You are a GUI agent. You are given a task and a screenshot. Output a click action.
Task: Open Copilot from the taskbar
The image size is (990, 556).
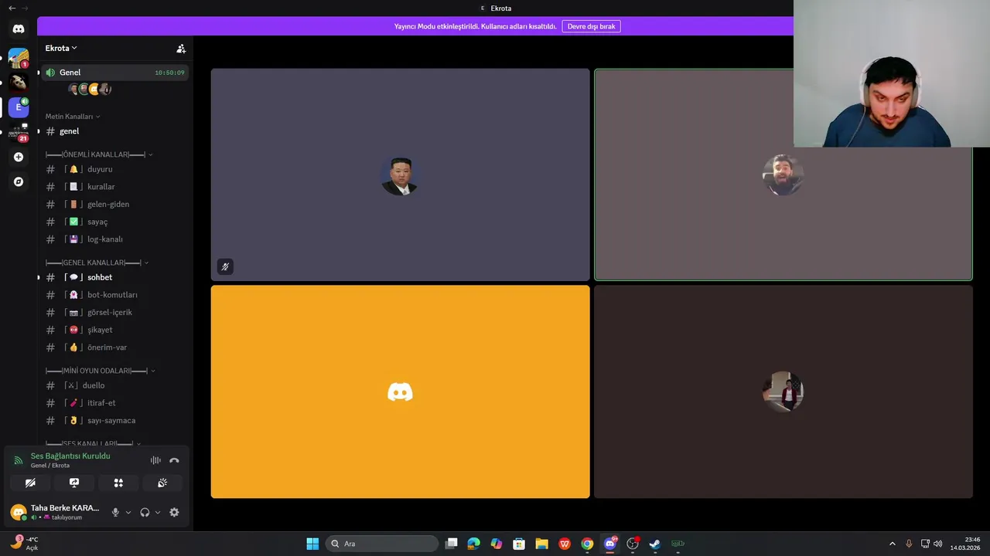[497, 544]
